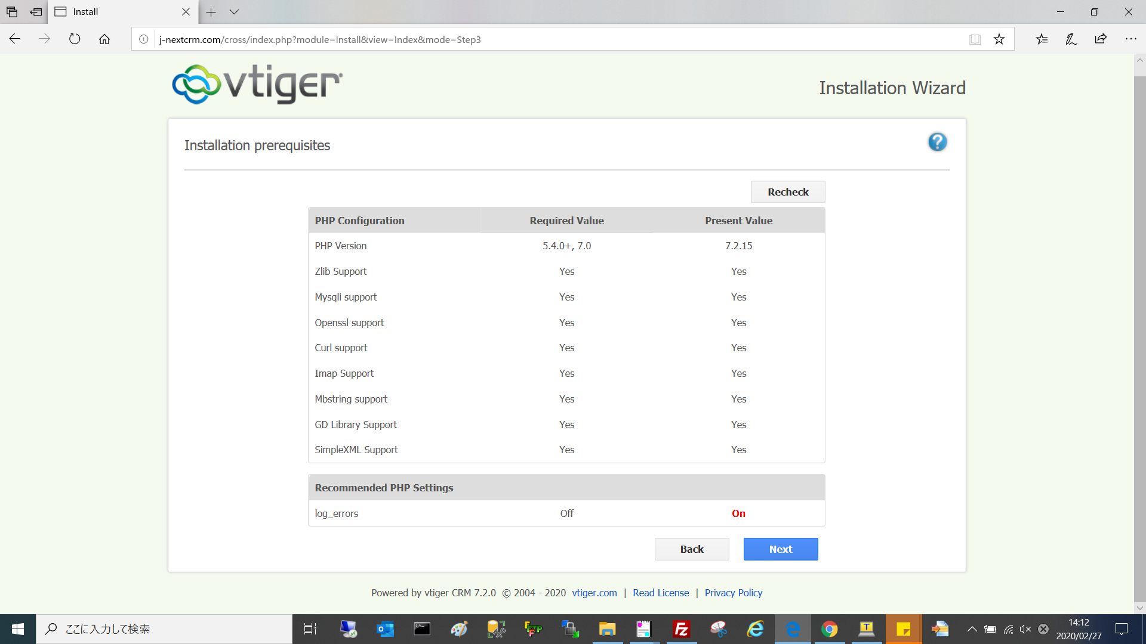
Task: Share this page icon
Action: 1101,39
